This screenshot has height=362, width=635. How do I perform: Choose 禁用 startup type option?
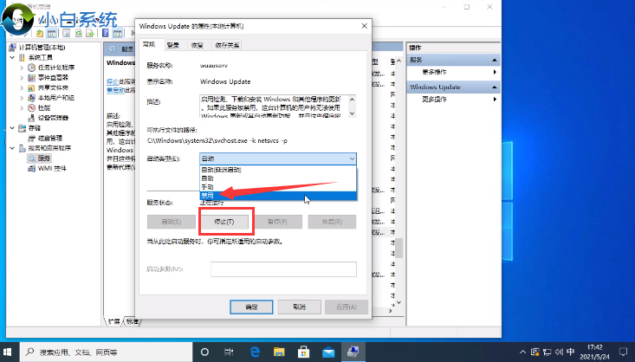tap(278, 196)
